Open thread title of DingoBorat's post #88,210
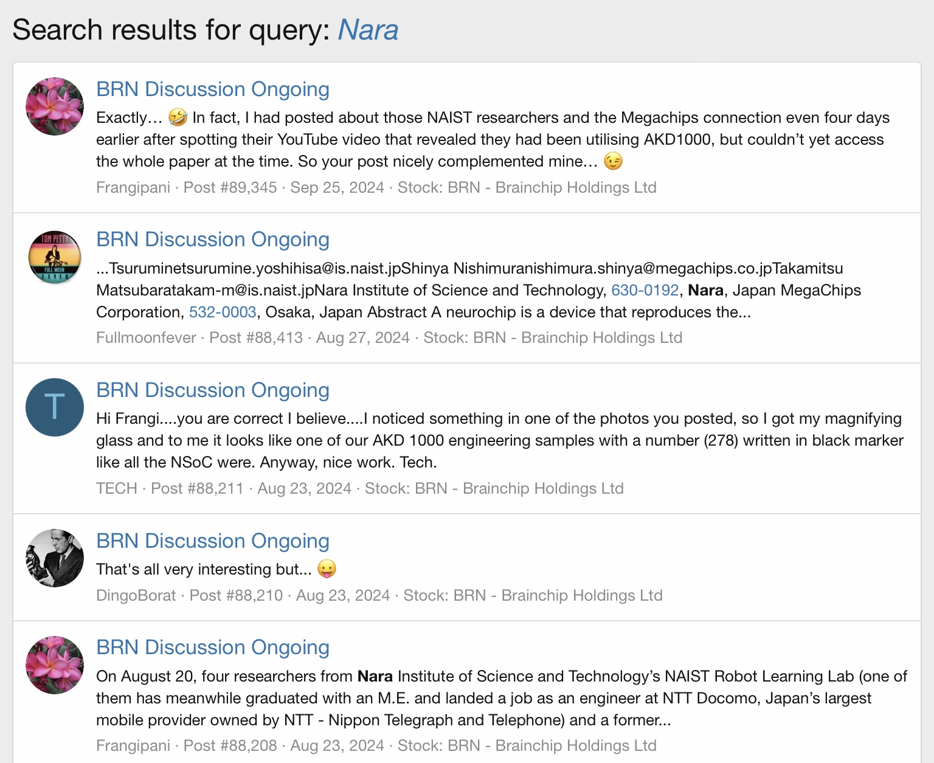This screenshot has width=934, height=763. click(x=213, y=541)
